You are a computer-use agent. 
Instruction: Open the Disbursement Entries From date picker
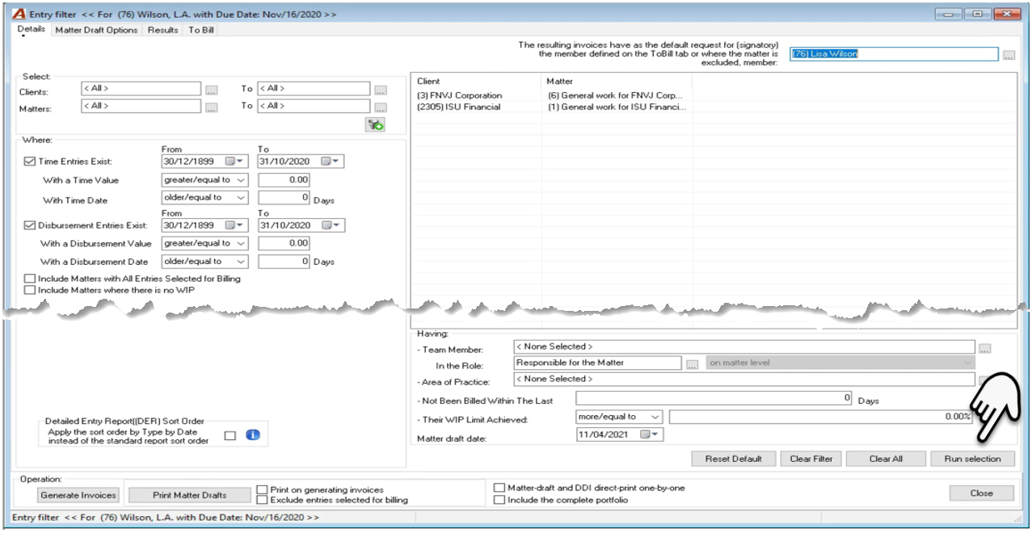[x=234, y=225]
